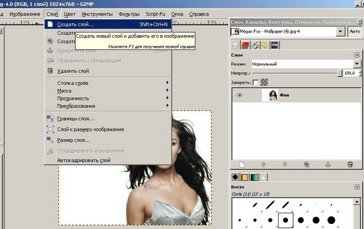Duplicate layer icon under layers list

306,164
